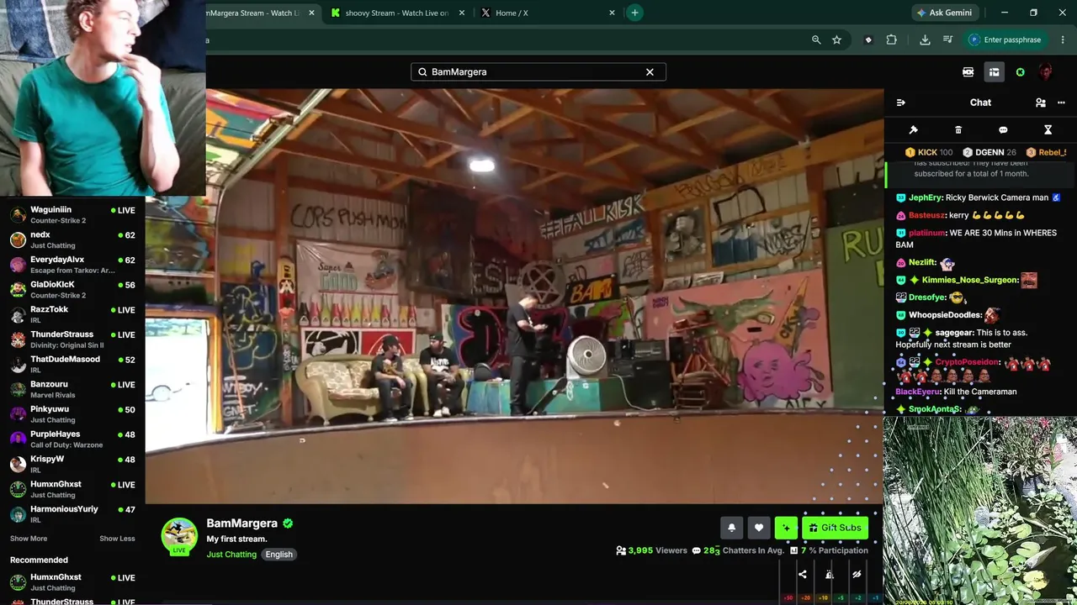Open the nedx channel in sidebar
The width and height of the screenshot is (1077, 605).
tap(72, 240)
